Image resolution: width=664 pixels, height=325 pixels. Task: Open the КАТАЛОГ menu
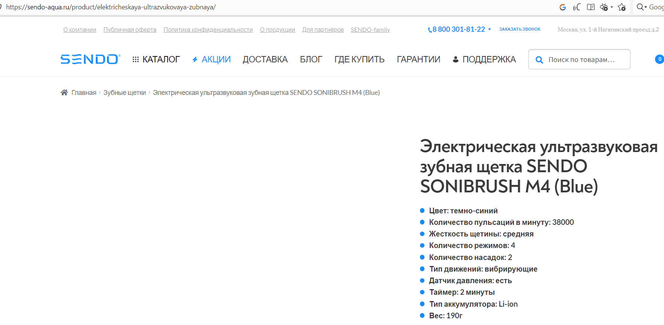(x=161, y=59)
